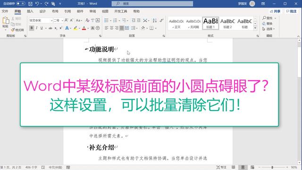Viewport: 302px width, 170px height.
Task: Switch to the 布局 (Layout) tab
Action: (55, 11)
